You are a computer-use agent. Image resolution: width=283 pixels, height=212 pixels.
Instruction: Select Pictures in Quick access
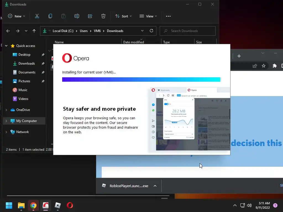pos(24,81)
